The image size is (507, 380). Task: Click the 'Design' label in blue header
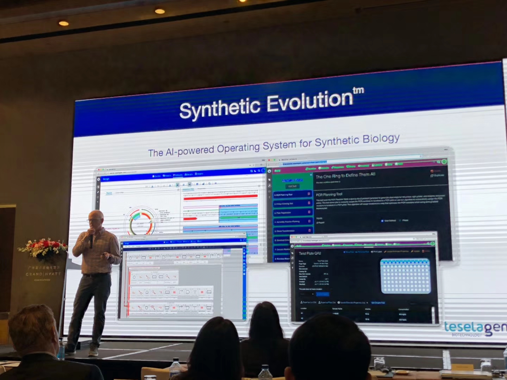(106, 179)
